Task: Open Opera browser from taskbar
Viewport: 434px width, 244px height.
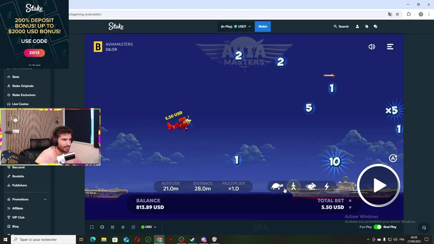Action: click(137, 240)
